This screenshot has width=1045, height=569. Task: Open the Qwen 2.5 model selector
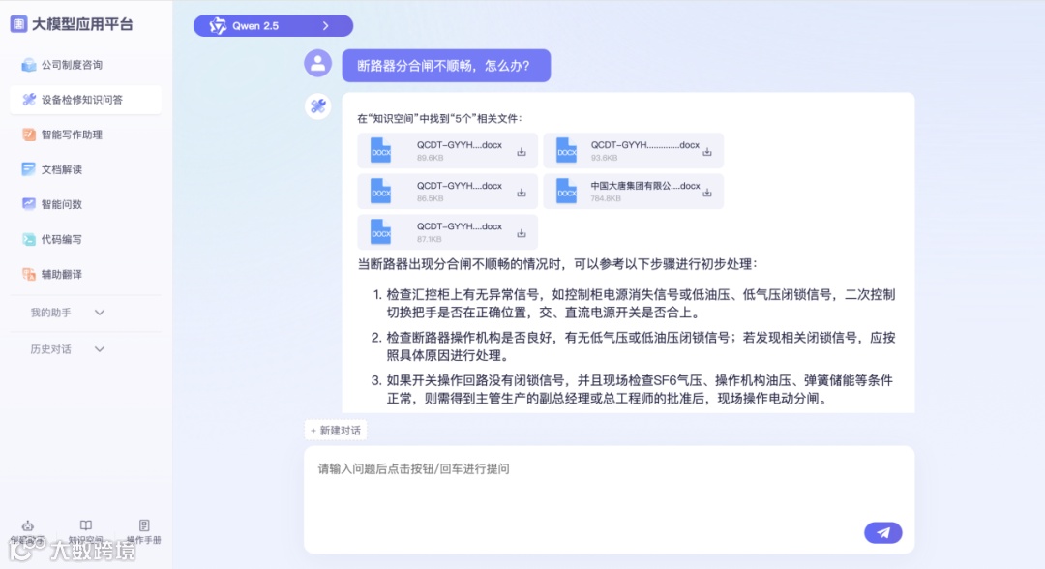(x=273, y=26)
